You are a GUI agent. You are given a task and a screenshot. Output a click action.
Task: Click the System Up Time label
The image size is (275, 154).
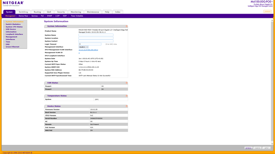[51, 61]
